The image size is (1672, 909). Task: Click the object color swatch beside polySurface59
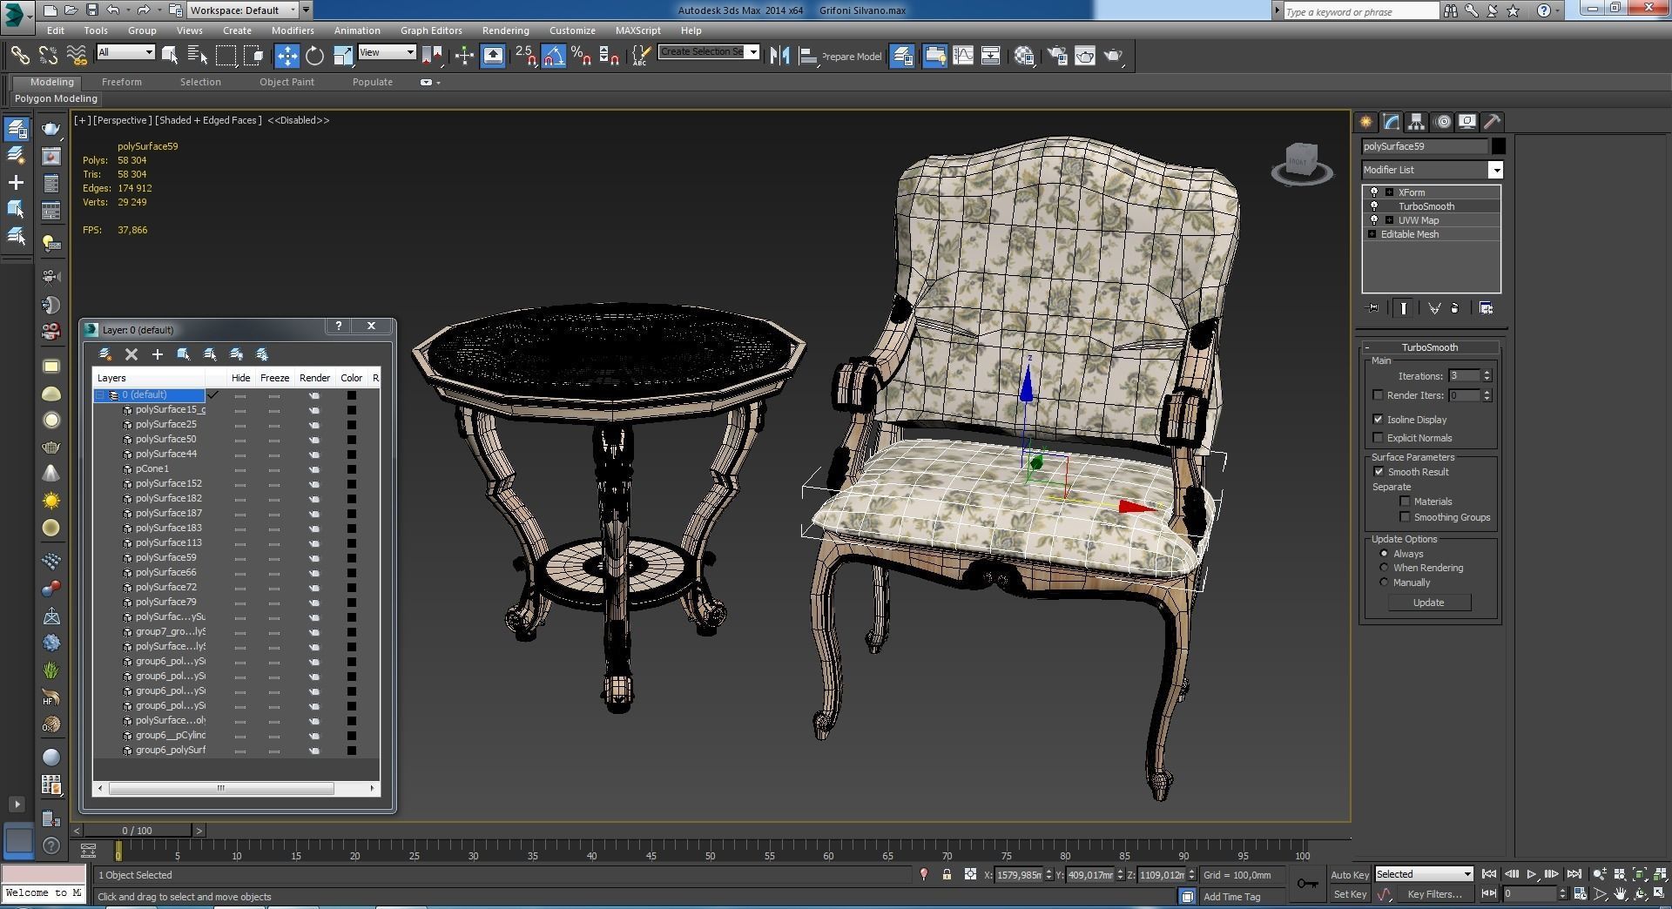coord(1498,146)
